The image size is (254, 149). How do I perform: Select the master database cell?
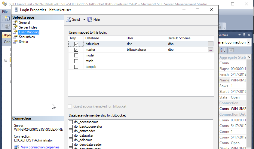[x=104, y=50]
